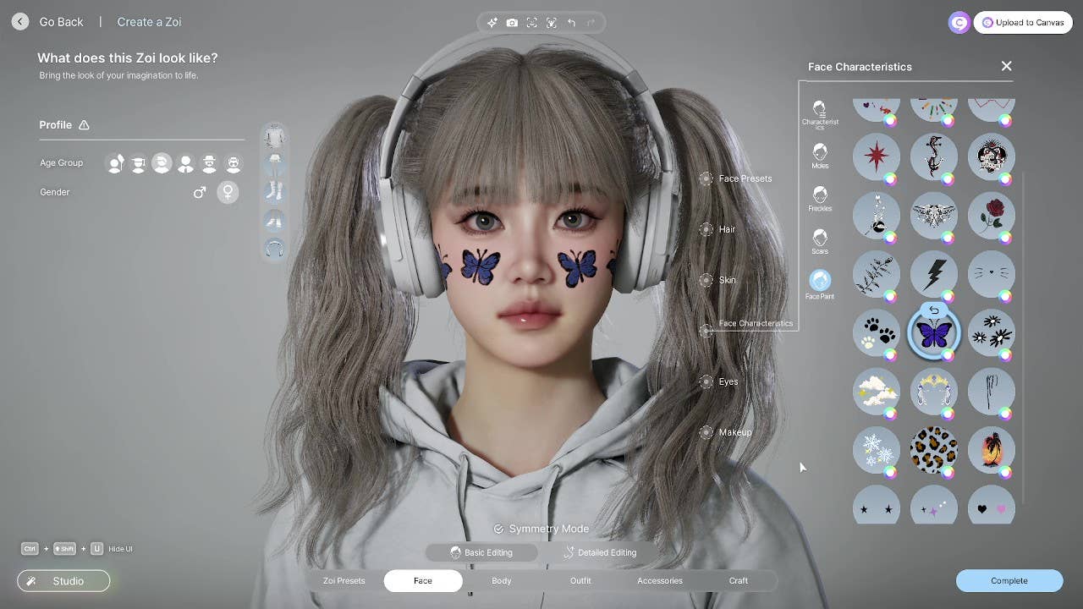Select the female gender symbol

(x=228, y=192)
